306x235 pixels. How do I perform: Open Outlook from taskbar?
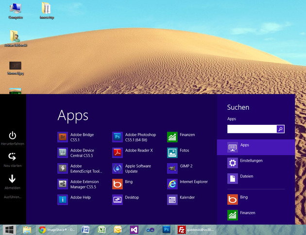[x=118, y=230]
